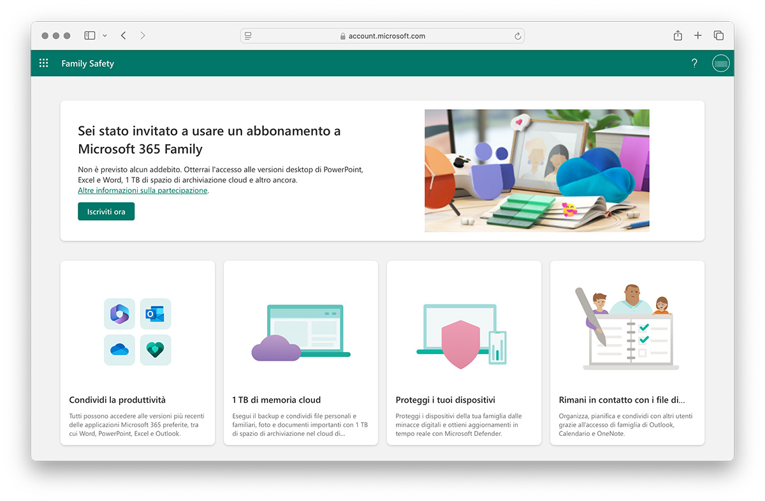Toggle the Safari sidebar
Image resolution: width=765 pixels, height=501 pixels.
coord(89,35)
